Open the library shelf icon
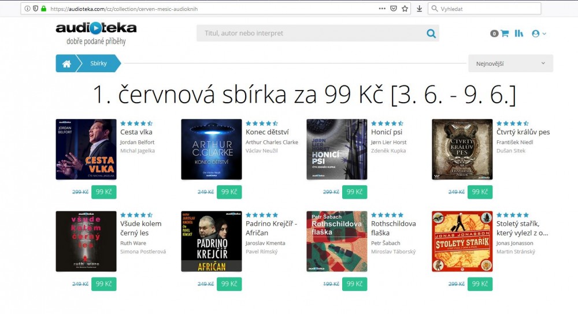578x314 pixels. (x=519, y=33)
